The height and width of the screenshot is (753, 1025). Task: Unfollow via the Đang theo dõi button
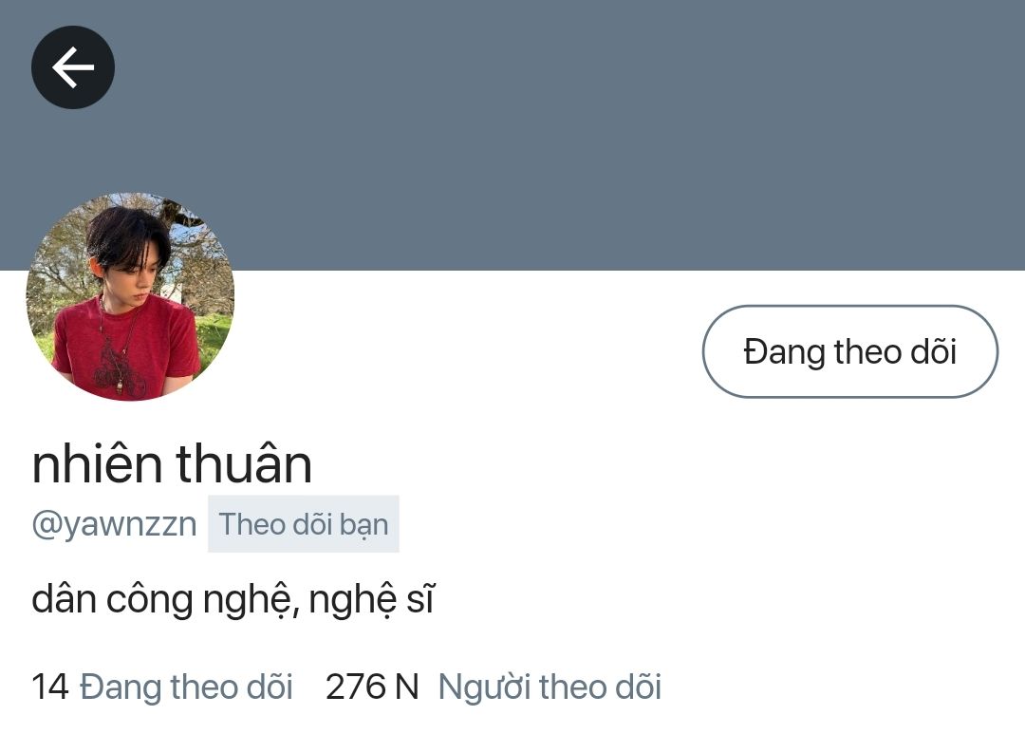849,351
